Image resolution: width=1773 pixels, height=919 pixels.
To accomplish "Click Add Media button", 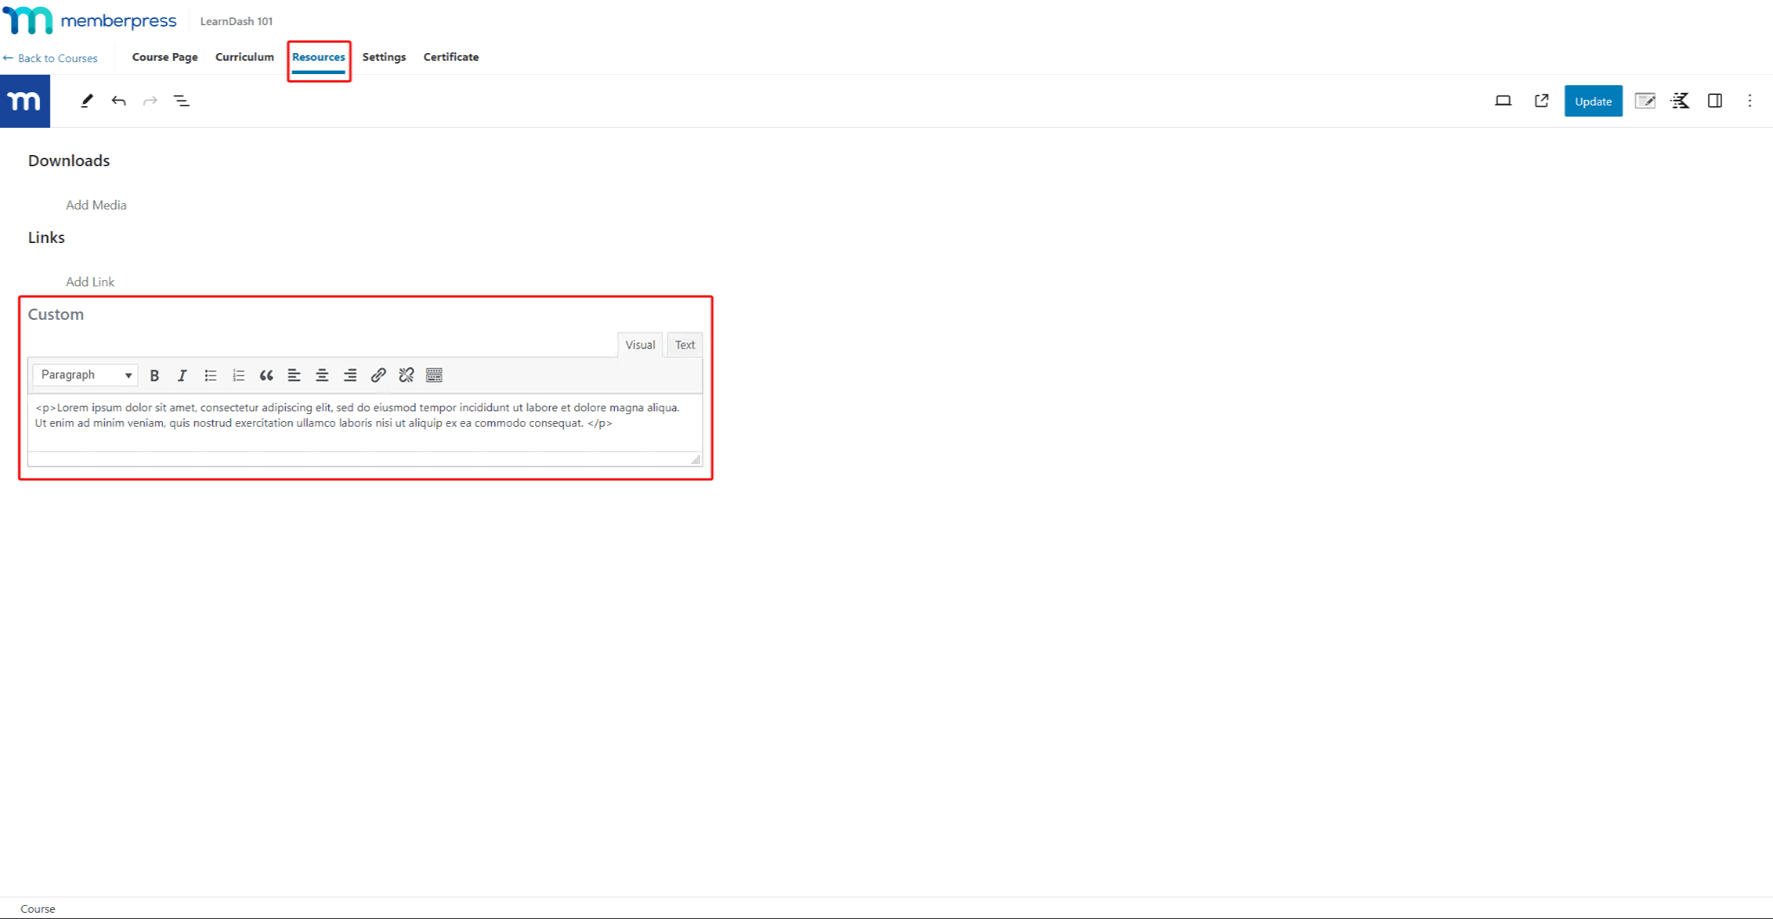I will (96, 204).
